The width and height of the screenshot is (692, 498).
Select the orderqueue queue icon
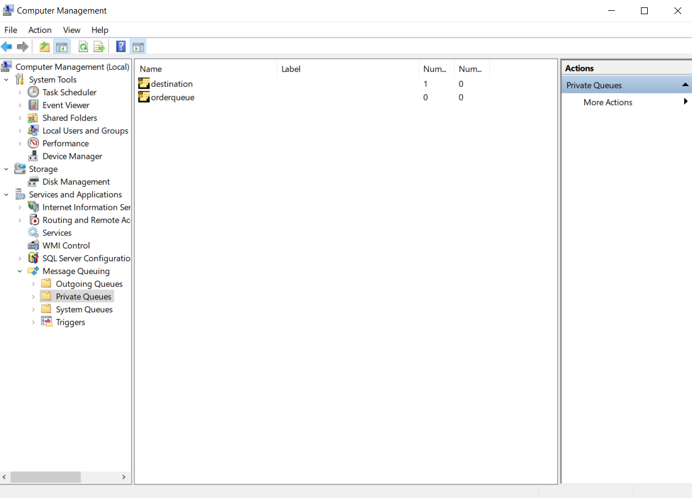tap(144, 97)
